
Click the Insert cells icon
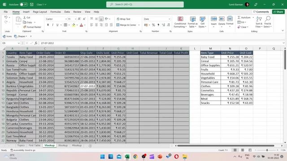213,19
